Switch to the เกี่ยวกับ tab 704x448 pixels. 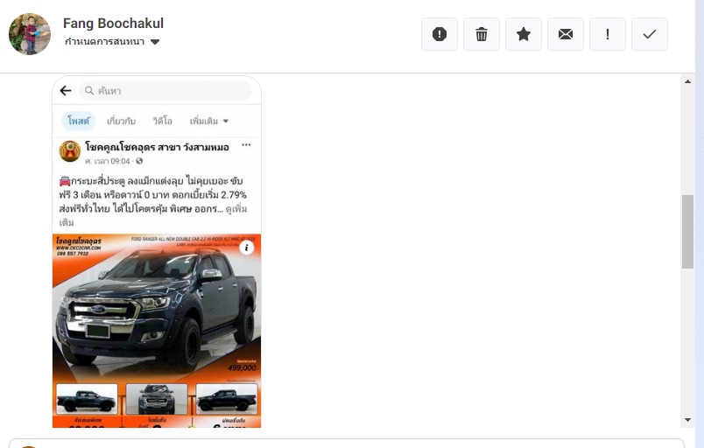pos(121,121)
